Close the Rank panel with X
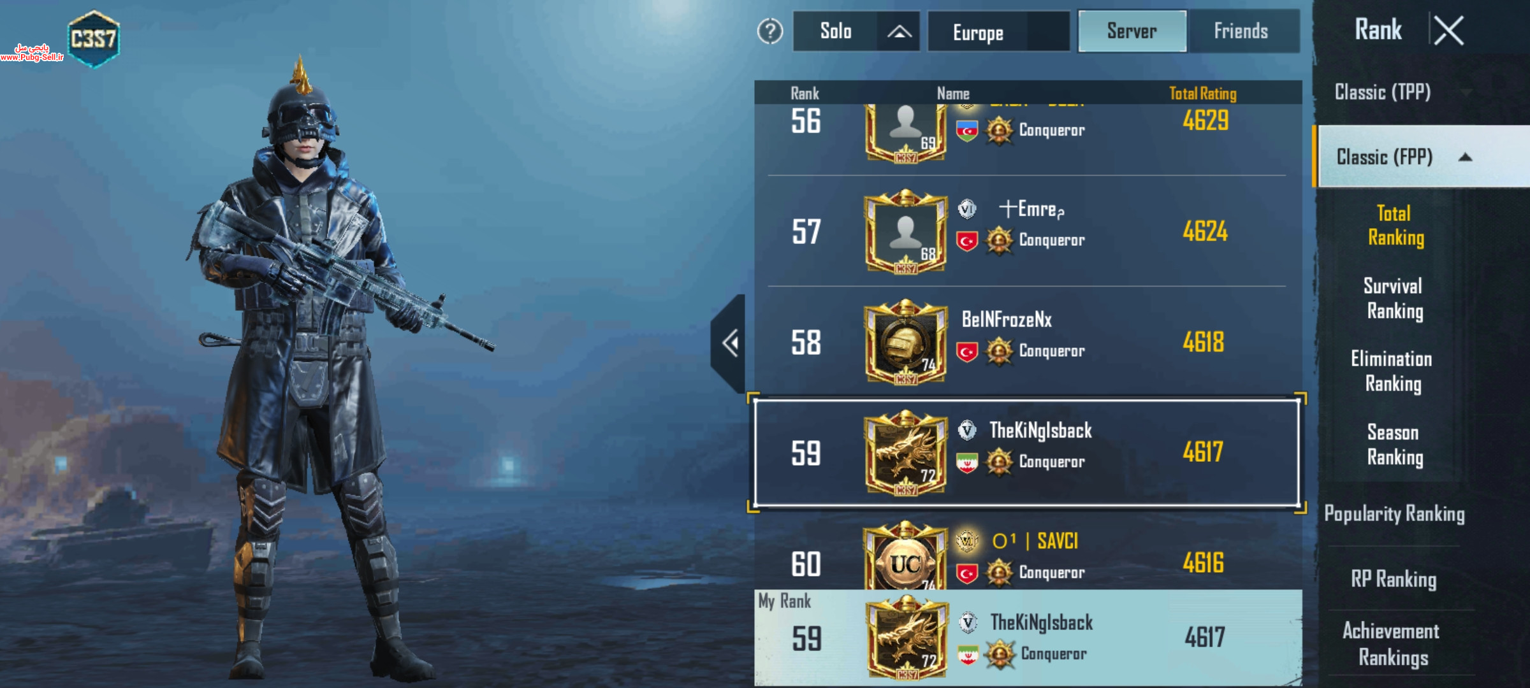Viewport: 1530px width, 688px height. coord(1448,31)
